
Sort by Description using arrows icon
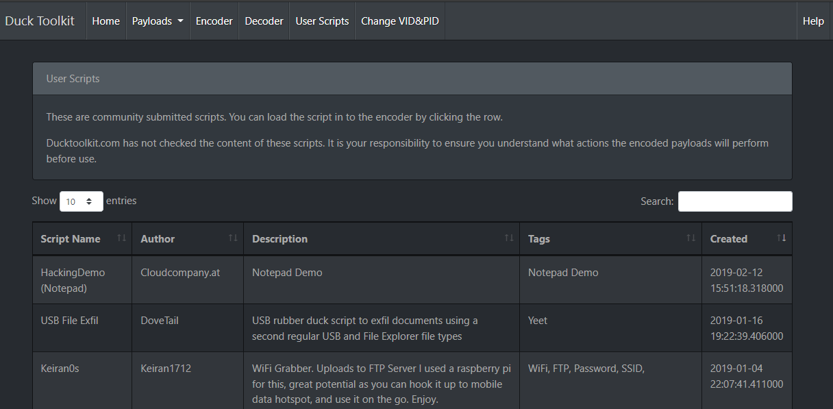coord(509,238)
